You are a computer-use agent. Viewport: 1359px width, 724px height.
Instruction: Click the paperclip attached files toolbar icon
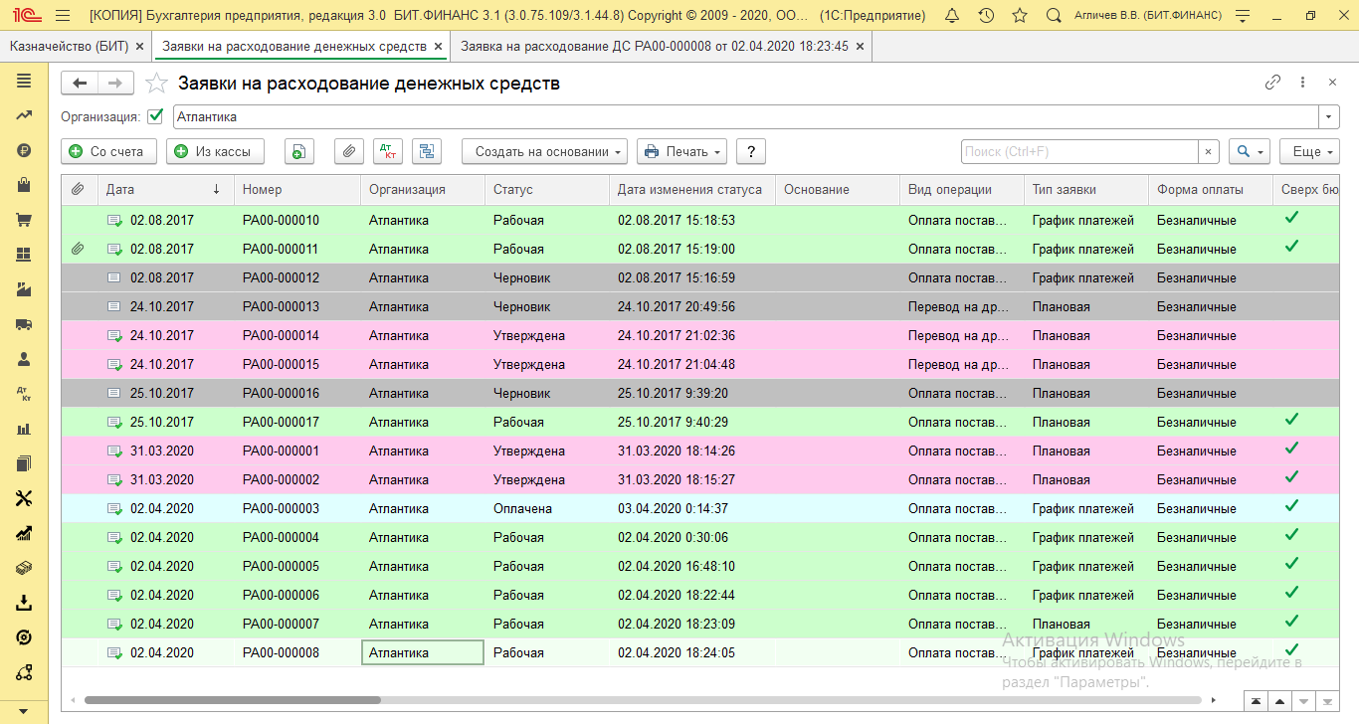(348, 151)
